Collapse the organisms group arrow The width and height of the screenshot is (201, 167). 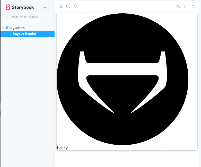[3, 28]
